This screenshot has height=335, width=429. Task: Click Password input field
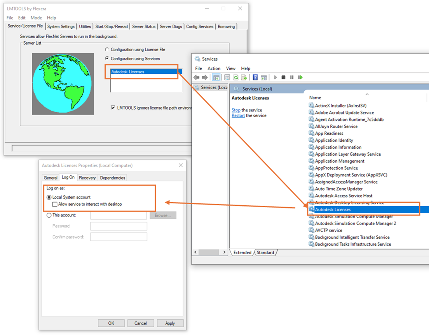point(119,226)
